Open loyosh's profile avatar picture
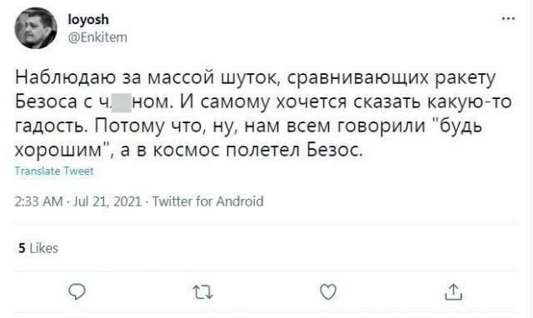 (36, 27)
